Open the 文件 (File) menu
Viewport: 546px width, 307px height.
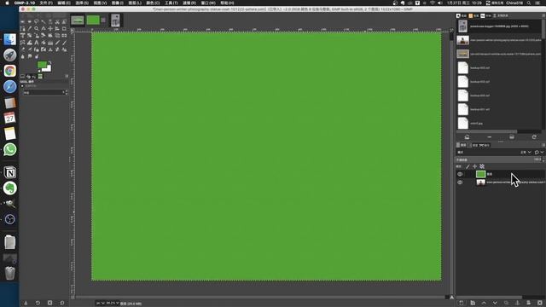tap(46, 3)
